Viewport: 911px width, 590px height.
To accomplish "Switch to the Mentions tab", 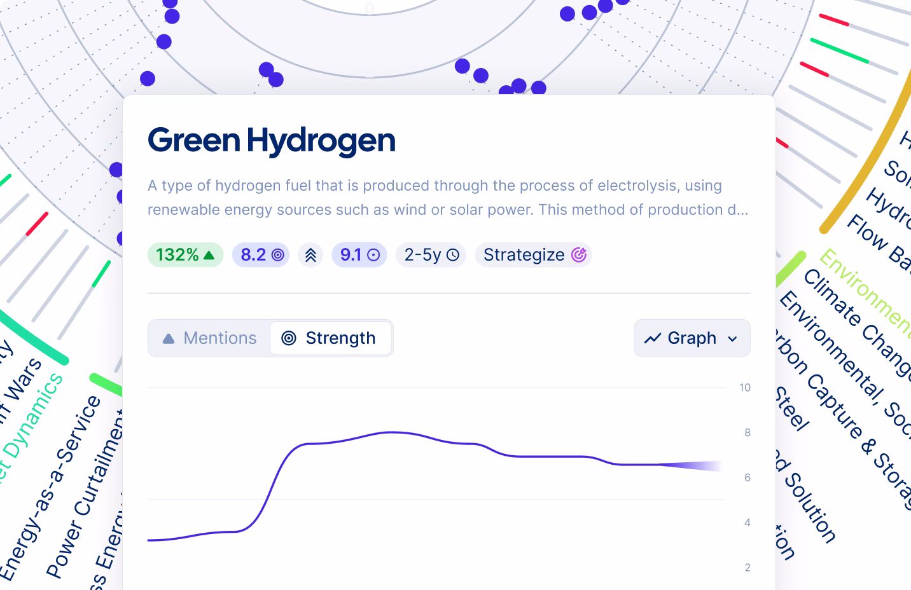I will click(x=210, y=338).
